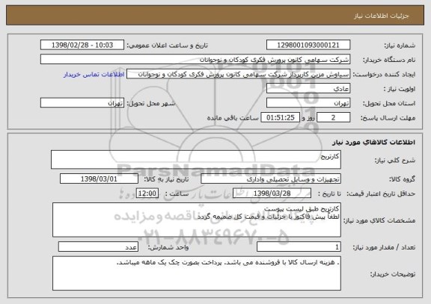The image size is (431, 304).
Task: Click the delivery city field تهران
Action: click(x=82, y=103)
